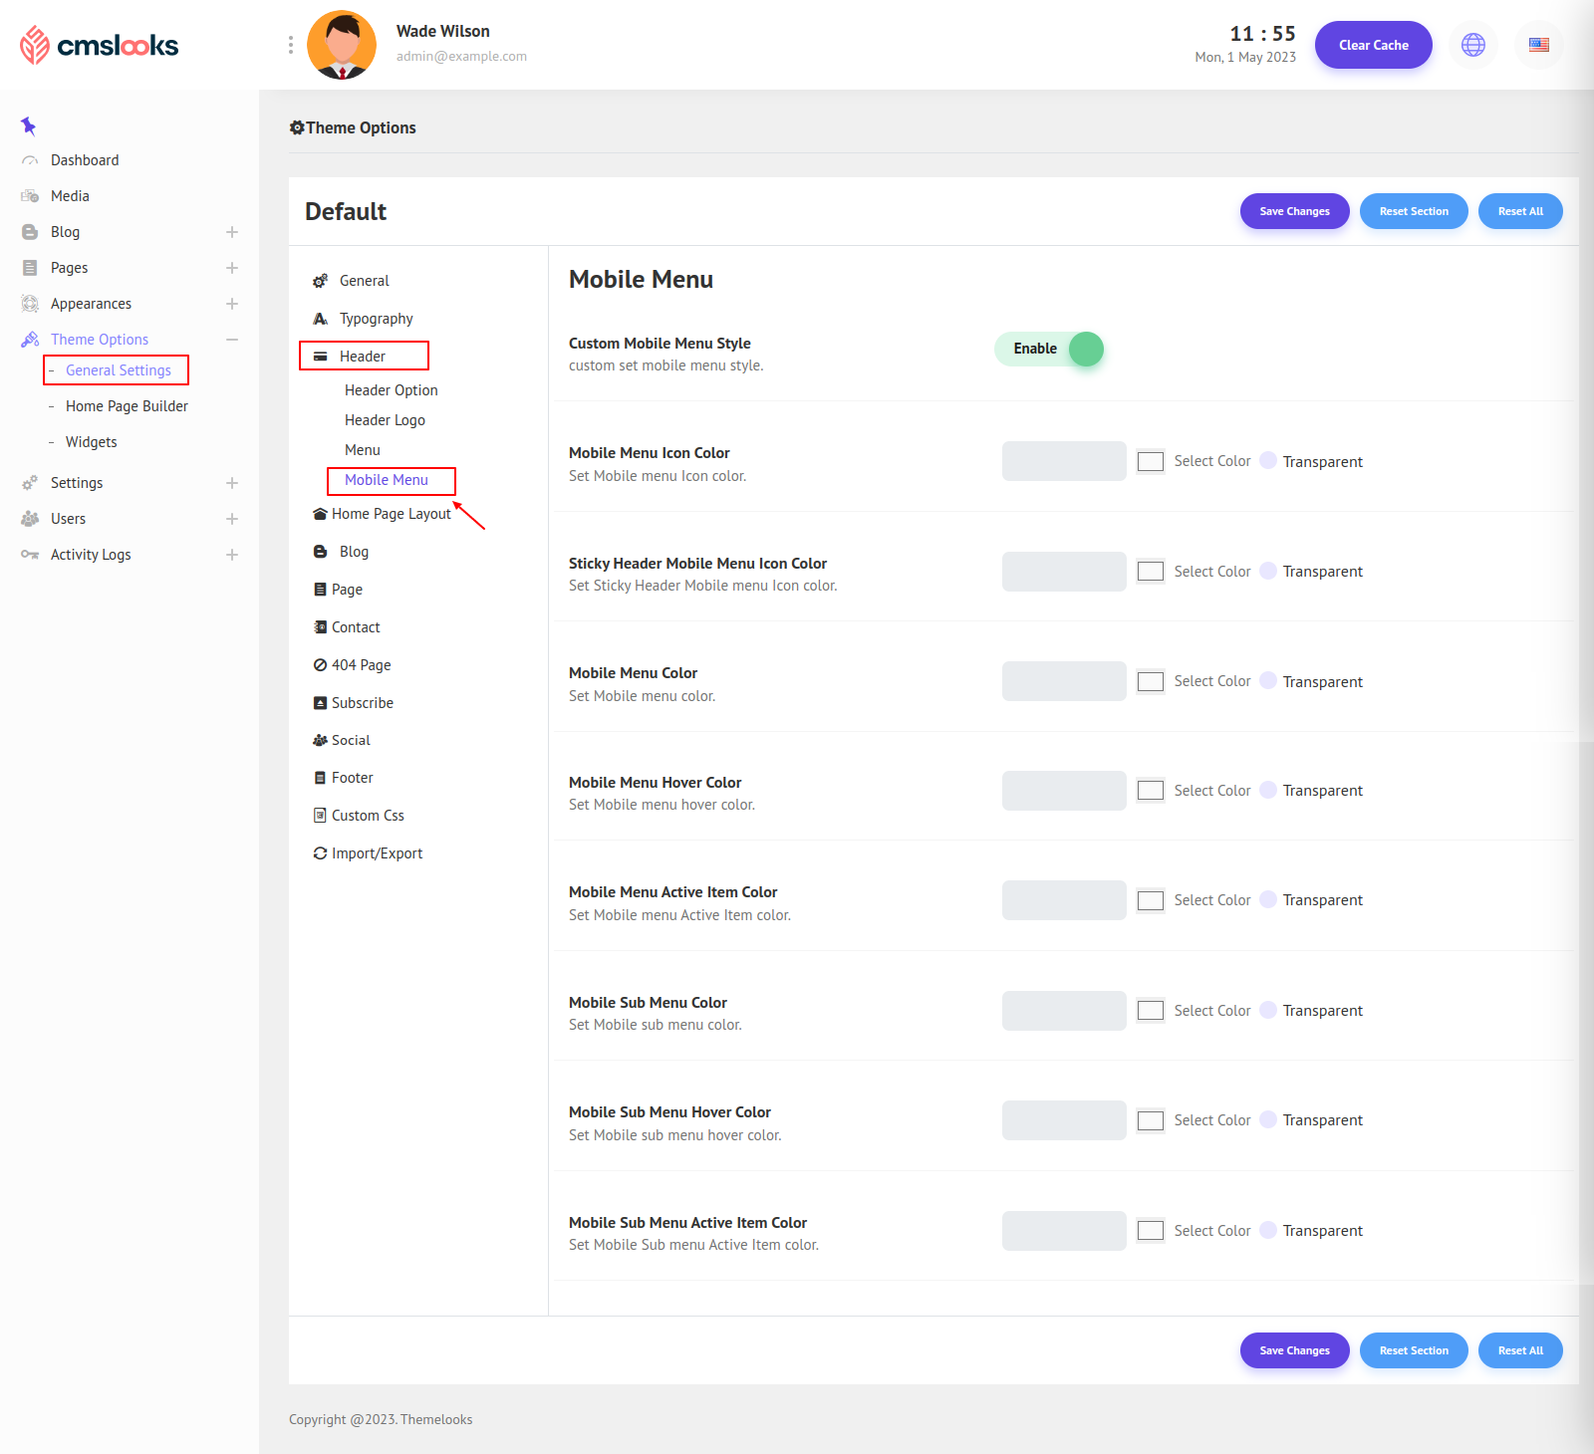Click the top Save Changes button

point(1293,211)
